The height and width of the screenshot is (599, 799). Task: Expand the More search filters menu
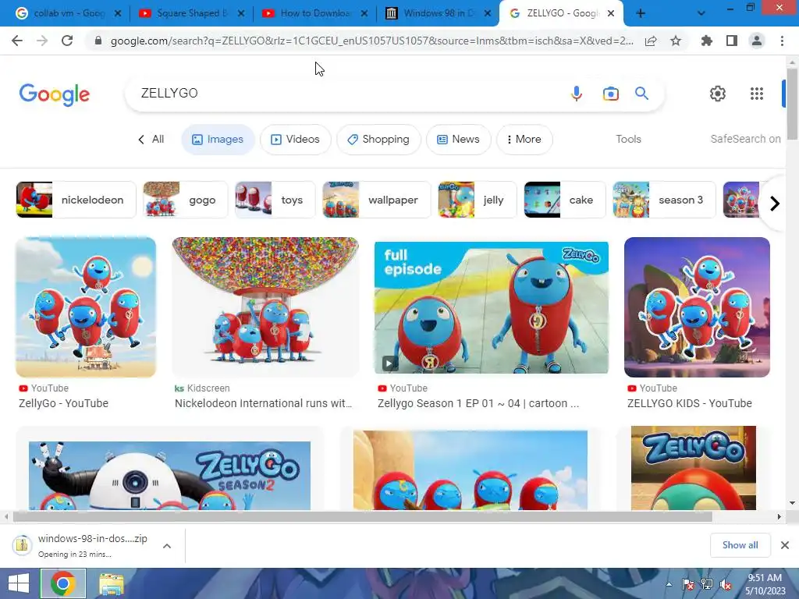coord(524,139)
